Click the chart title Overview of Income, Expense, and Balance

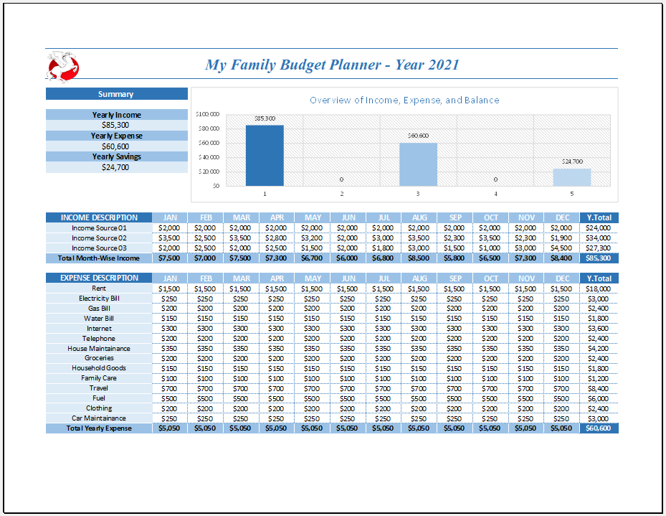[x=403, y=100]
